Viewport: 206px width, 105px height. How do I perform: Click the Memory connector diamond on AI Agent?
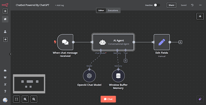tap(117, 50)
